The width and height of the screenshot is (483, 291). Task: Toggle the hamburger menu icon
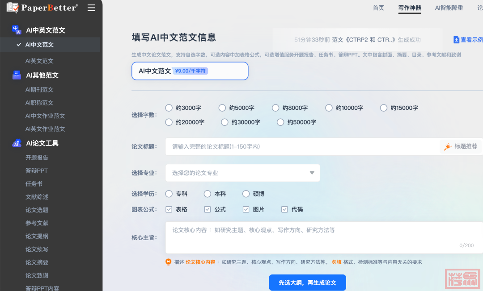(91, 8)
